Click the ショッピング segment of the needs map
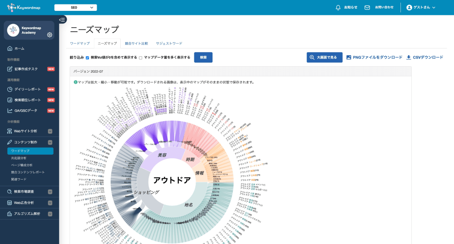The width and height of the screenshot is (454, 244). click(147, 192)
